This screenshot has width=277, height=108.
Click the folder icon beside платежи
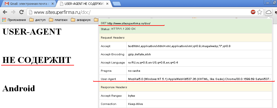pyautogui.click(x=51, y=20)
